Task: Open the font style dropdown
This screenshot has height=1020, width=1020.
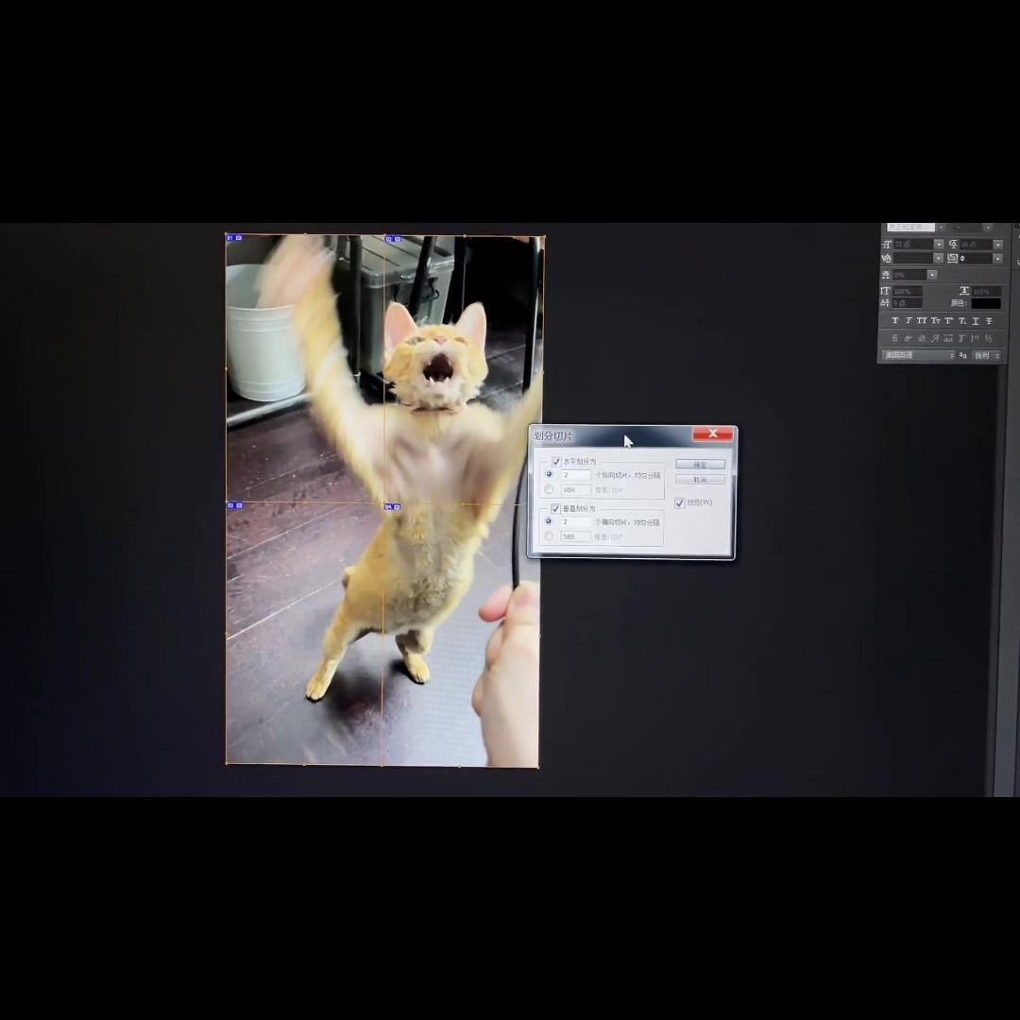Action: (x=988, y=228)
